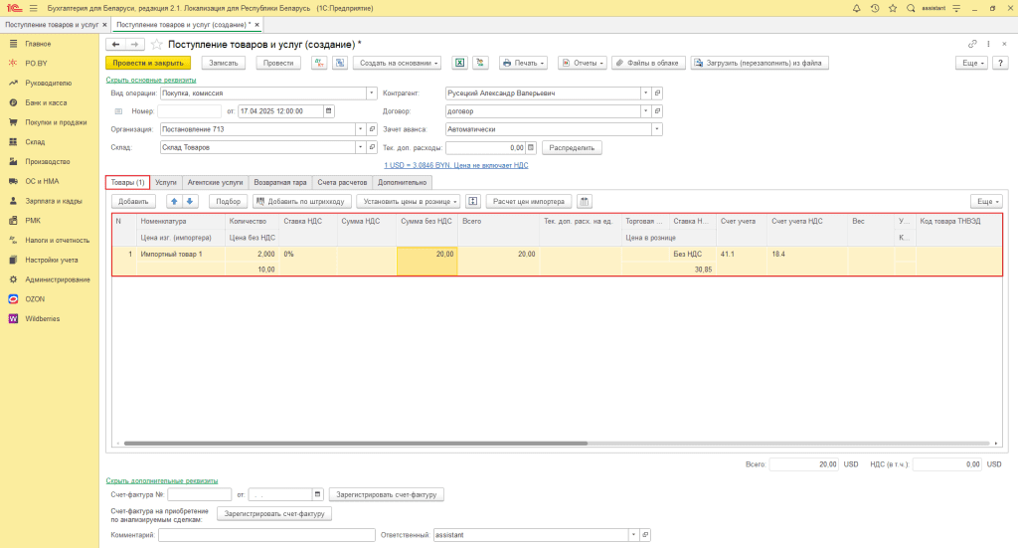
Task: Open the договор card icon
Action: pyautogui.click(x=657, y=111)
